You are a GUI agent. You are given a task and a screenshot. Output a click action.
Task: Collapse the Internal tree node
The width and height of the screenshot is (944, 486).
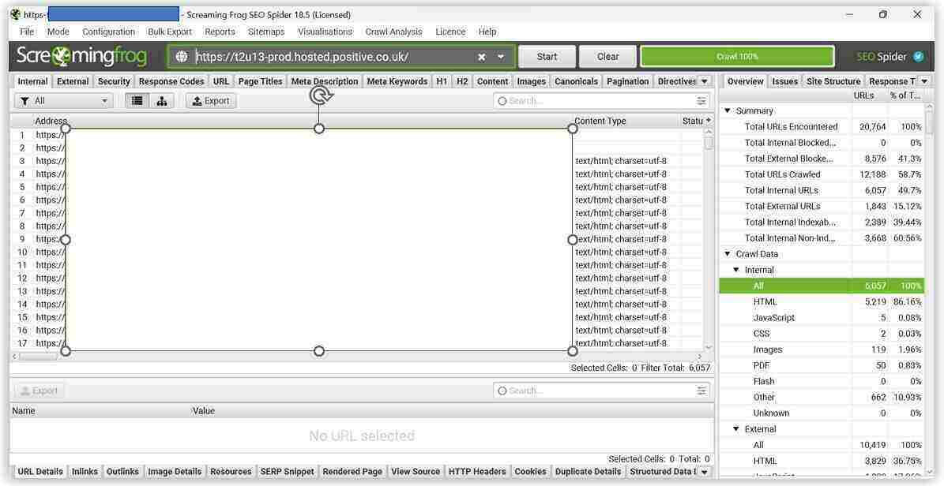point(735,270)
